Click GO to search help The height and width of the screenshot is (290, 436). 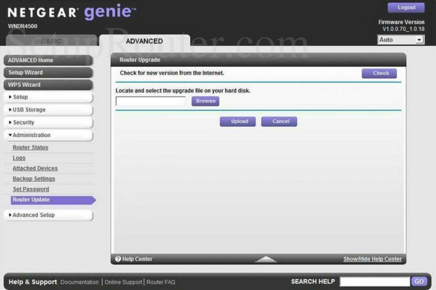click(419, 281)
